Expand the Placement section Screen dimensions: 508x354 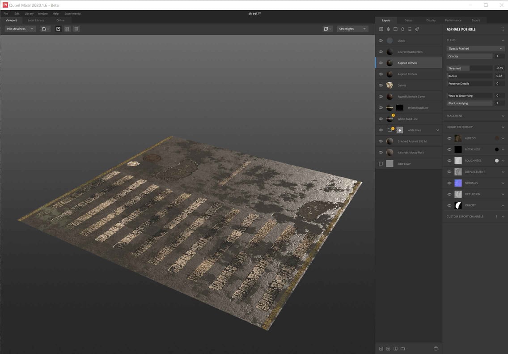[x=503, y=116]
